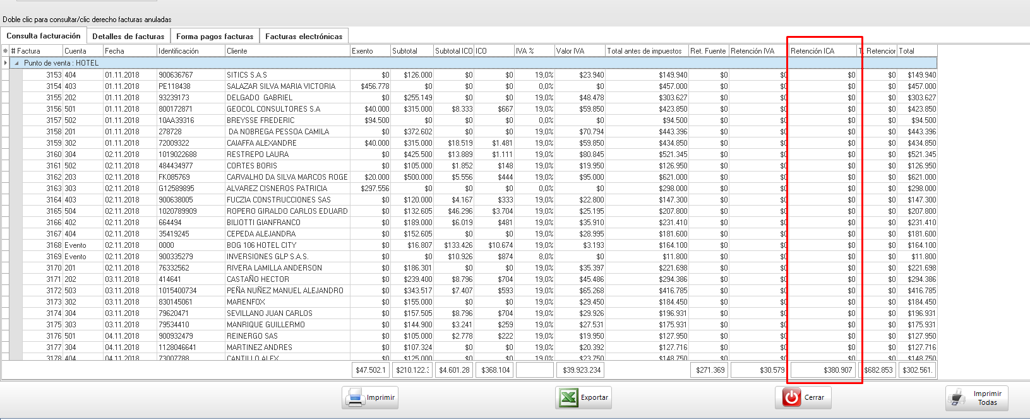Click the Fecha column header

pos(129,51)
